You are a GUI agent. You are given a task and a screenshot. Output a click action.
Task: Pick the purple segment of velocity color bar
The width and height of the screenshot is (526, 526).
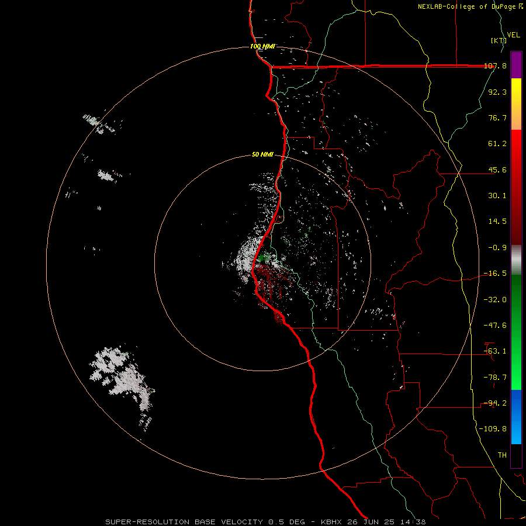point(516,65)
